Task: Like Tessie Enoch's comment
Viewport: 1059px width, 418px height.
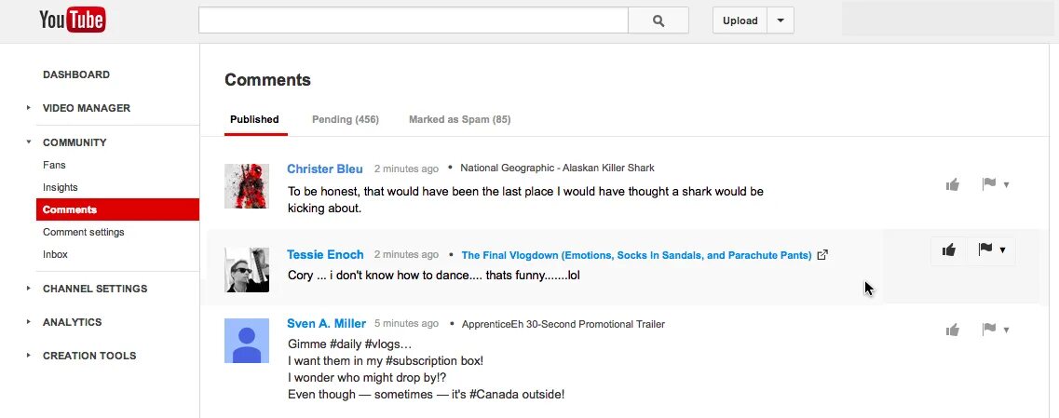Action: click(948, 249)
